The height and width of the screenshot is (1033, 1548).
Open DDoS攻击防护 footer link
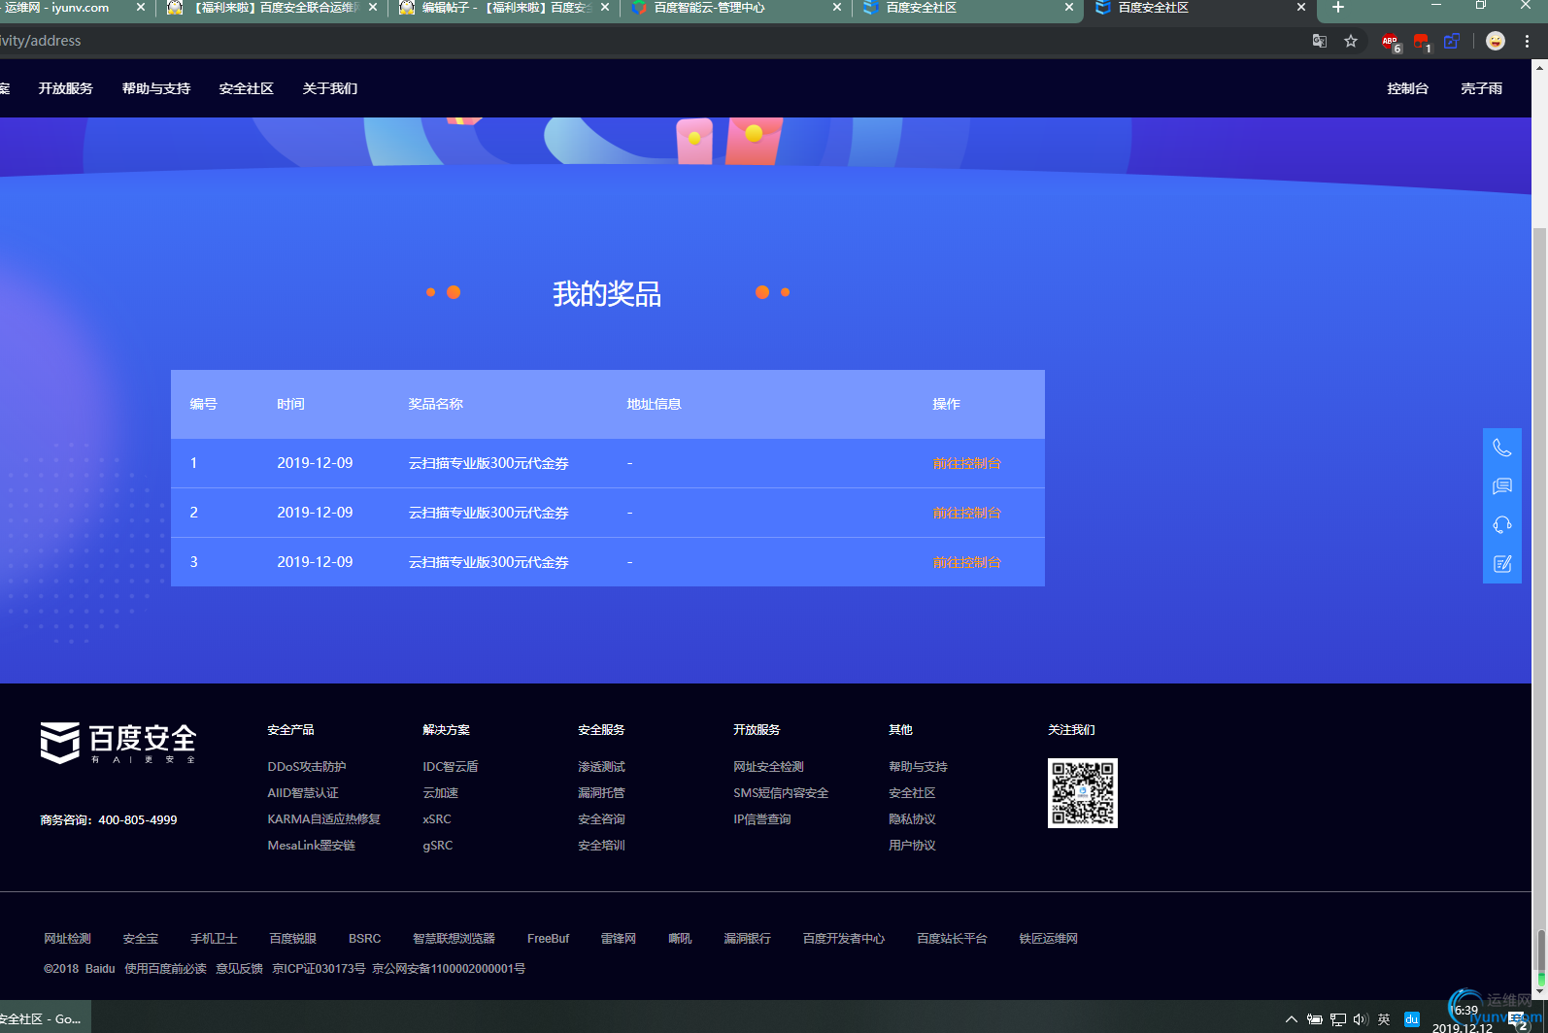click(x=307, y=767)
